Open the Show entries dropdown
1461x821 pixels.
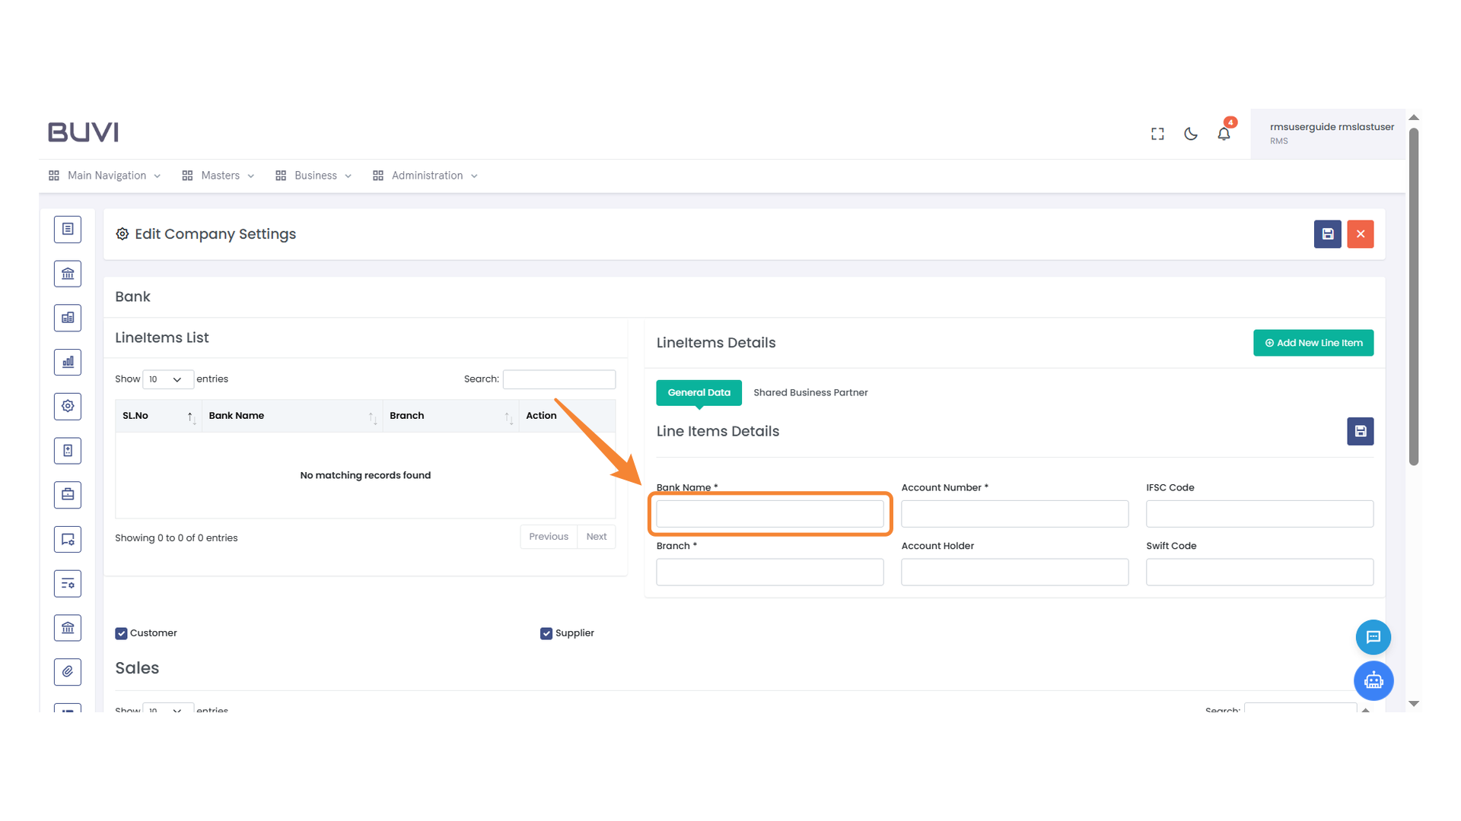coord(167,379)
